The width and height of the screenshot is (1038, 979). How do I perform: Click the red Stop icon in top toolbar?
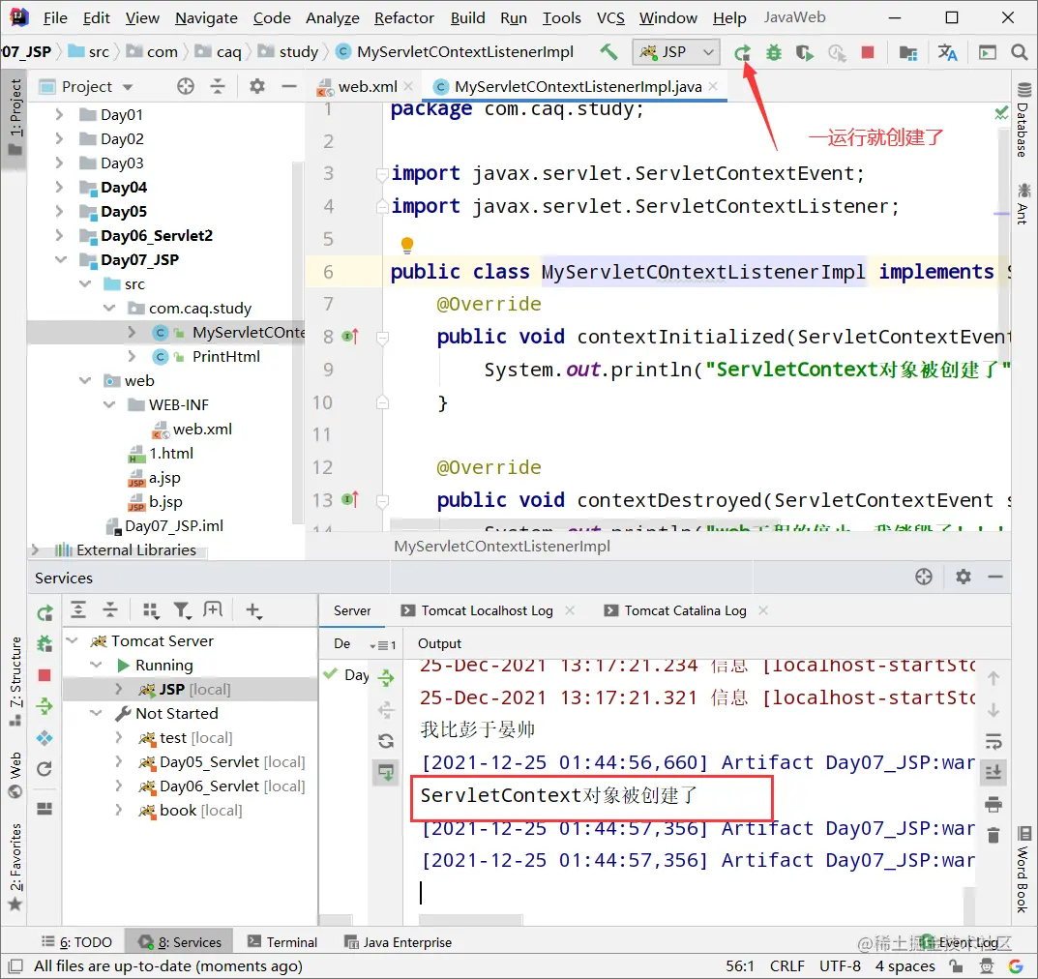[x=867, y=52]
